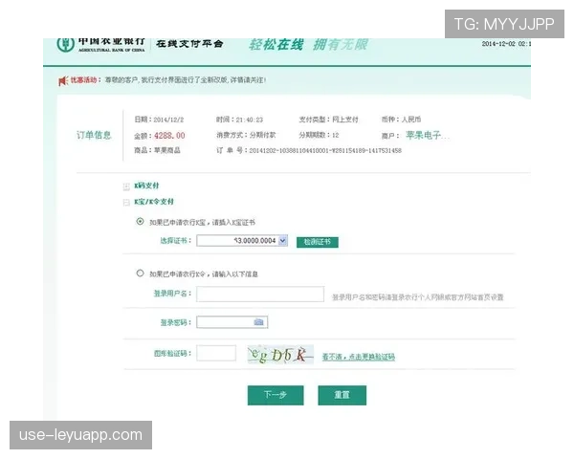Click the merchant name 苹果电子
This screenshot has width=574, height=459.
[428, 135]
